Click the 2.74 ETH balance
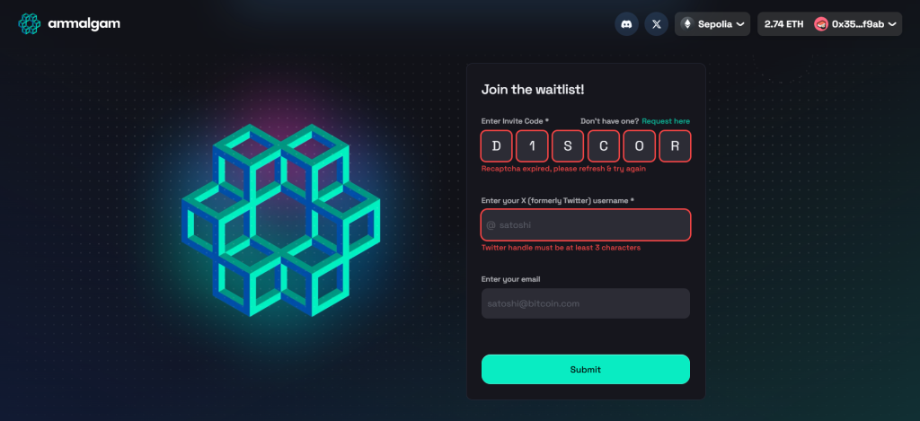 pos(784,24)
